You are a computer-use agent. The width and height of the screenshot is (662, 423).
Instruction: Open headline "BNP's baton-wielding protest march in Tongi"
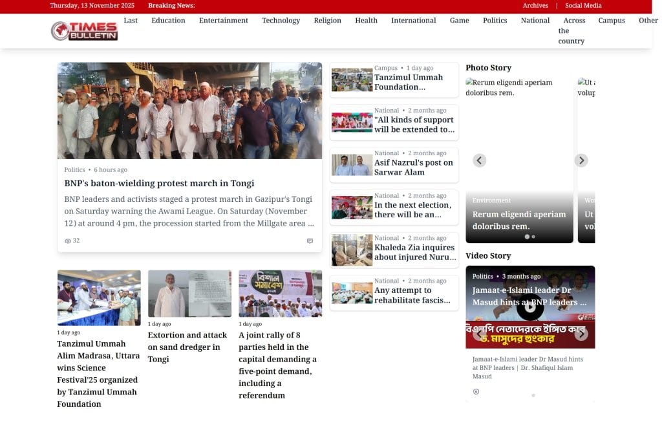tap(159, 183)
